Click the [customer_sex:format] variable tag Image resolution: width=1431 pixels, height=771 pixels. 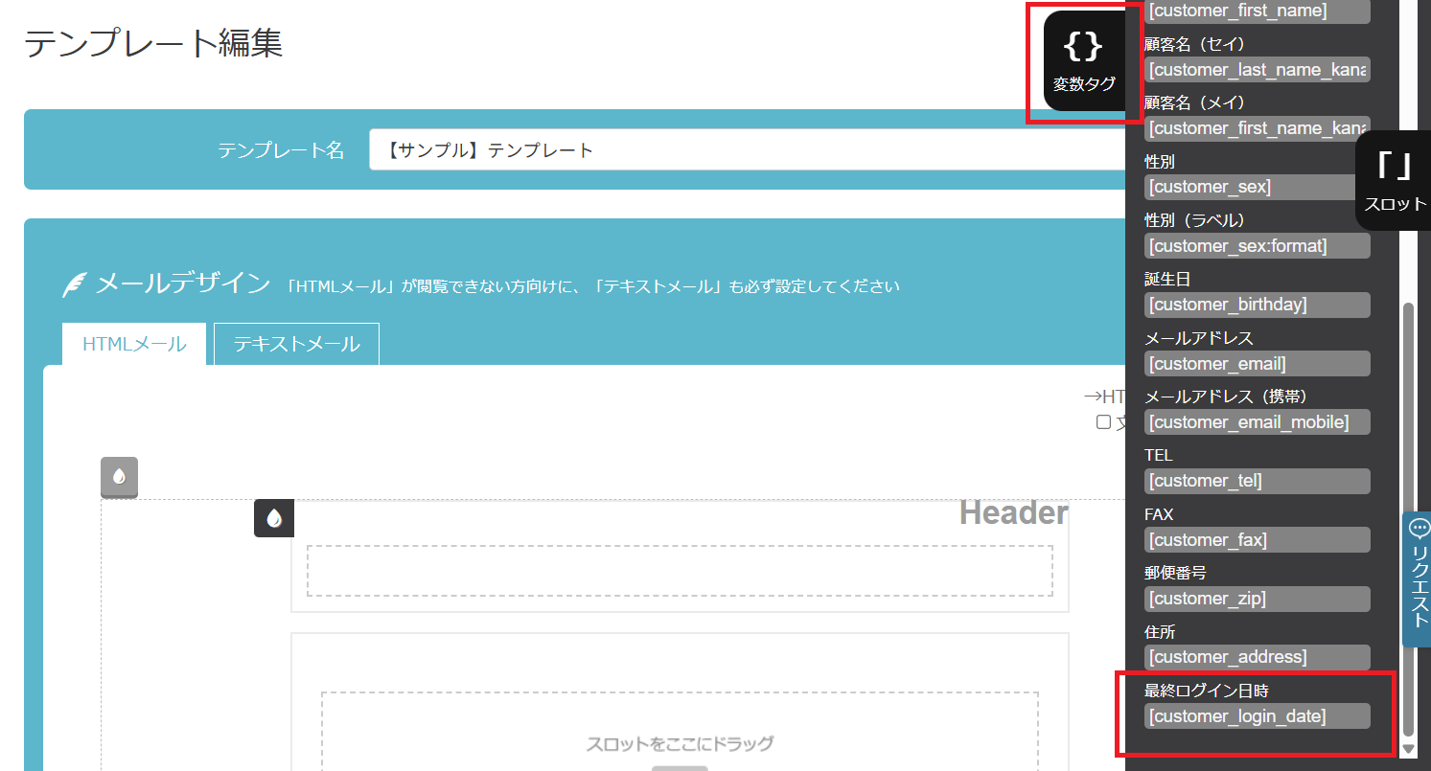pos(1257,246)
